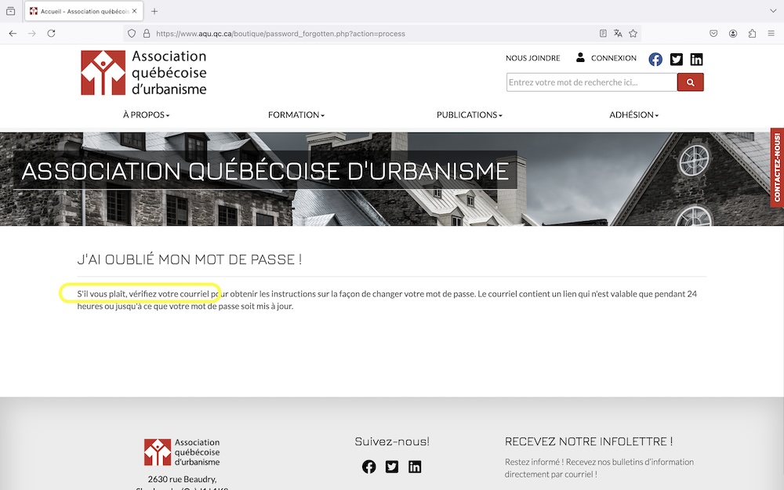This screenshot has height=490, width=784.
Task: Click the RECEVEZ NOTRE INFOLETTRE heading
Action: (589, 441)
